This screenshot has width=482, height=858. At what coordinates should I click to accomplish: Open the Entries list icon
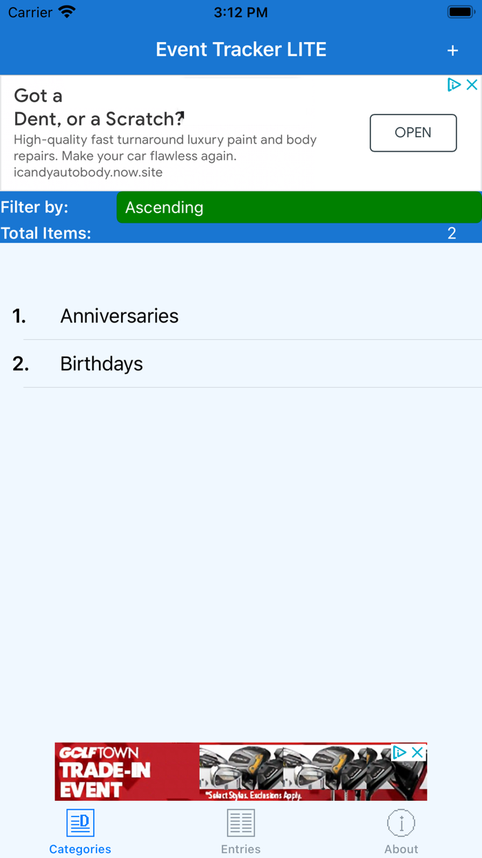click(240, 822)
